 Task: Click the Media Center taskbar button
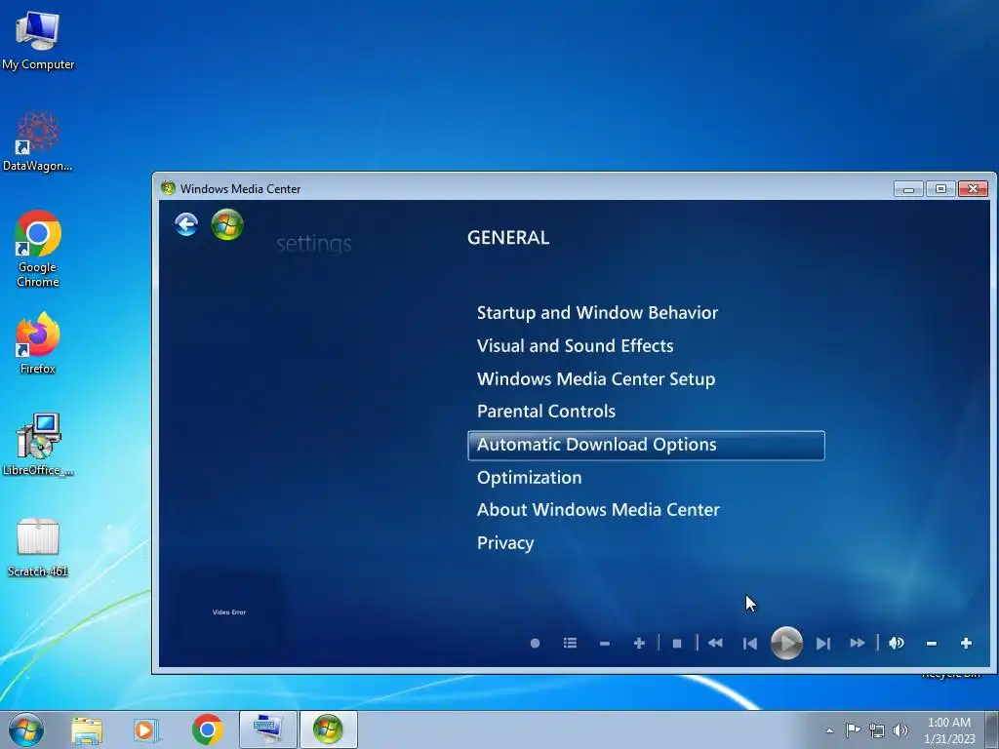[328, 729]
